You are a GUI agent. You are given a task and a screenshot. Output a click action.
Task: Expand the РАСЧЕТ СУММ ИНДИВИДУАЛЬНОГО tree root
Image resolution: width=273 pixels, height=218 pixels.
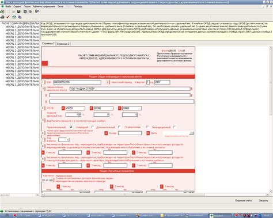[20, 24]
